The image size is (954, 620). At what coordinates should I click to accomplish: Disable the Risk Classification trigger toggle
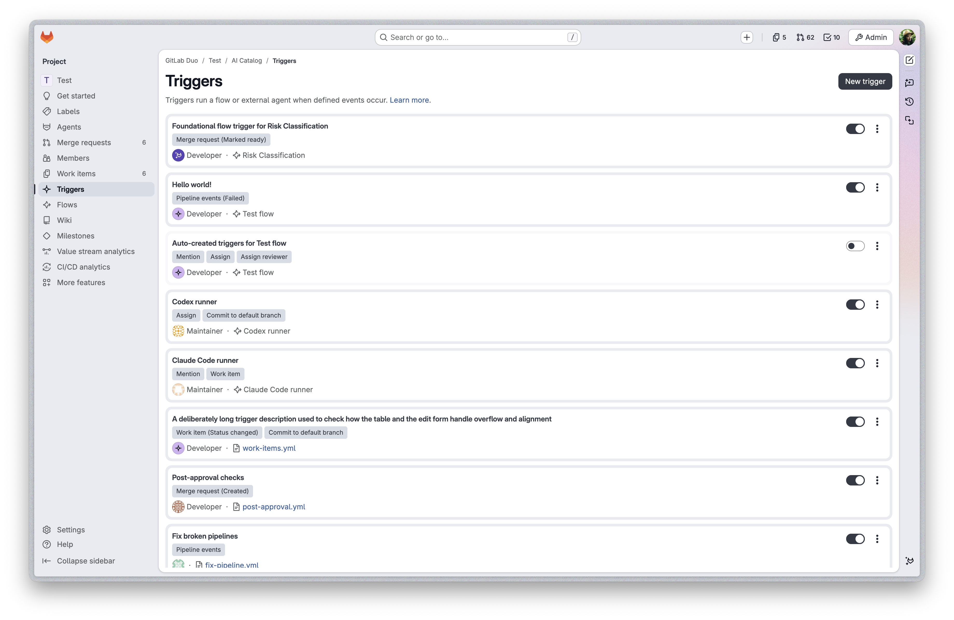[855, 129]
